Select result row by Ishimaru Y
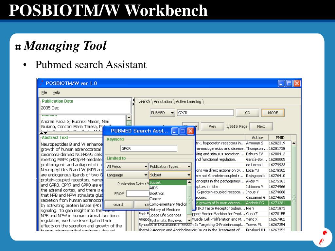335x251 pixels. pos(243,187)
